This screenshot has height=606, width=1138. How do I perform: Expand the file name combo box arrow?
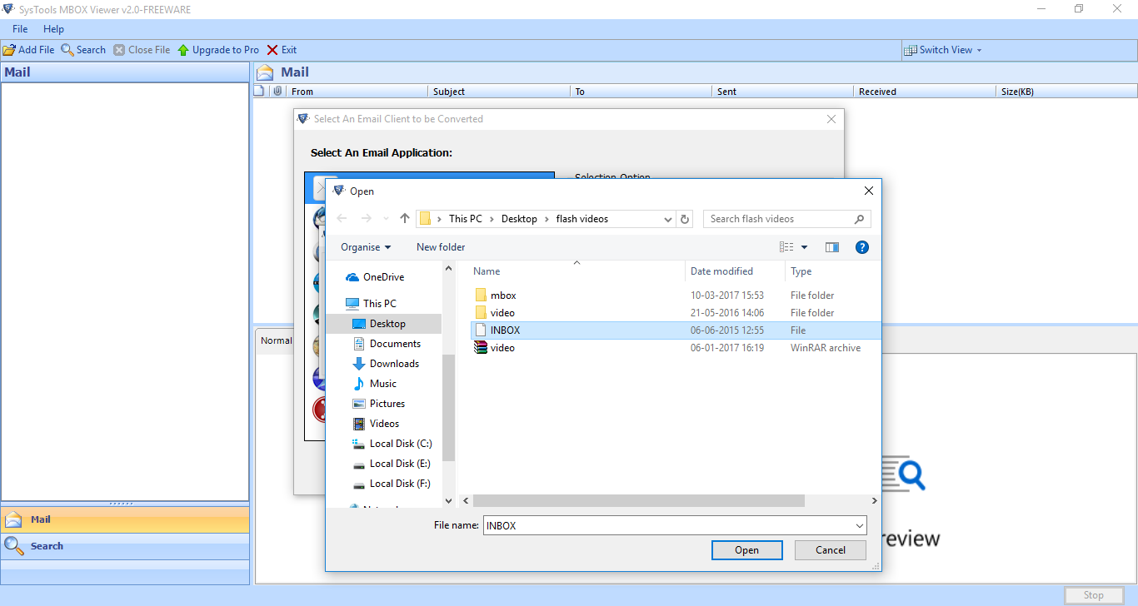click(858, 525)
